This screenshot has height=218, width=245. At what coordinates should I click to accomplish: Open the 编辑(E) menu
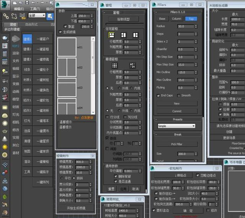pyautogui.click(x=19, y=8)
